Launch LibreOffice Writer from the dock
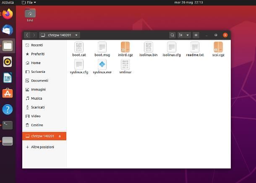 (x=8, y=77)
